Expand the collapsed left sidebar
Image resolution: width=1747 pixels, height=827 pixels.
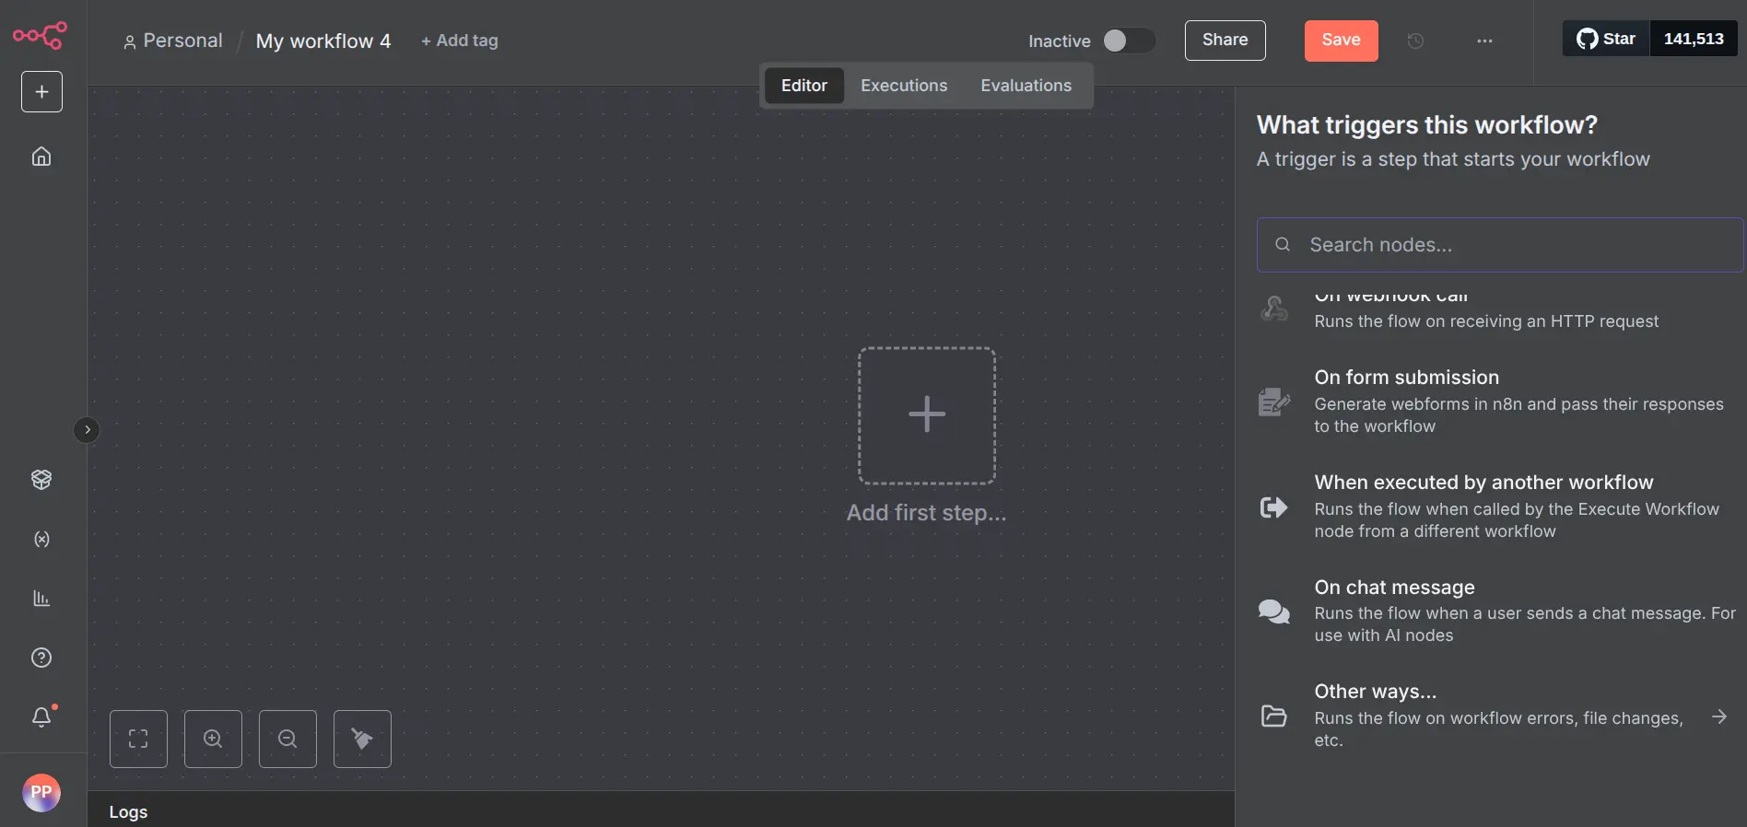87,430
